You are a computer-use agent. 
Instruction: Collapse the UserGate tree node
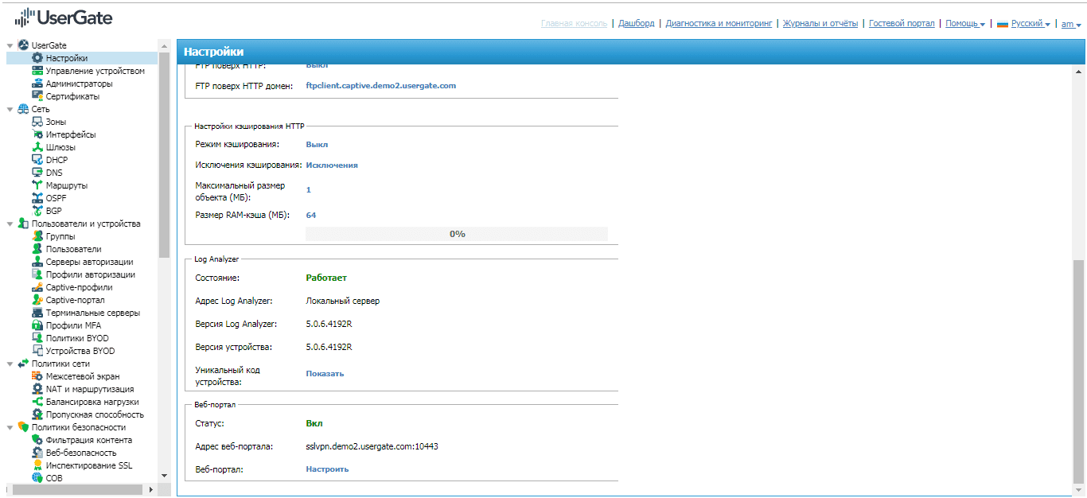coord(10,45)
